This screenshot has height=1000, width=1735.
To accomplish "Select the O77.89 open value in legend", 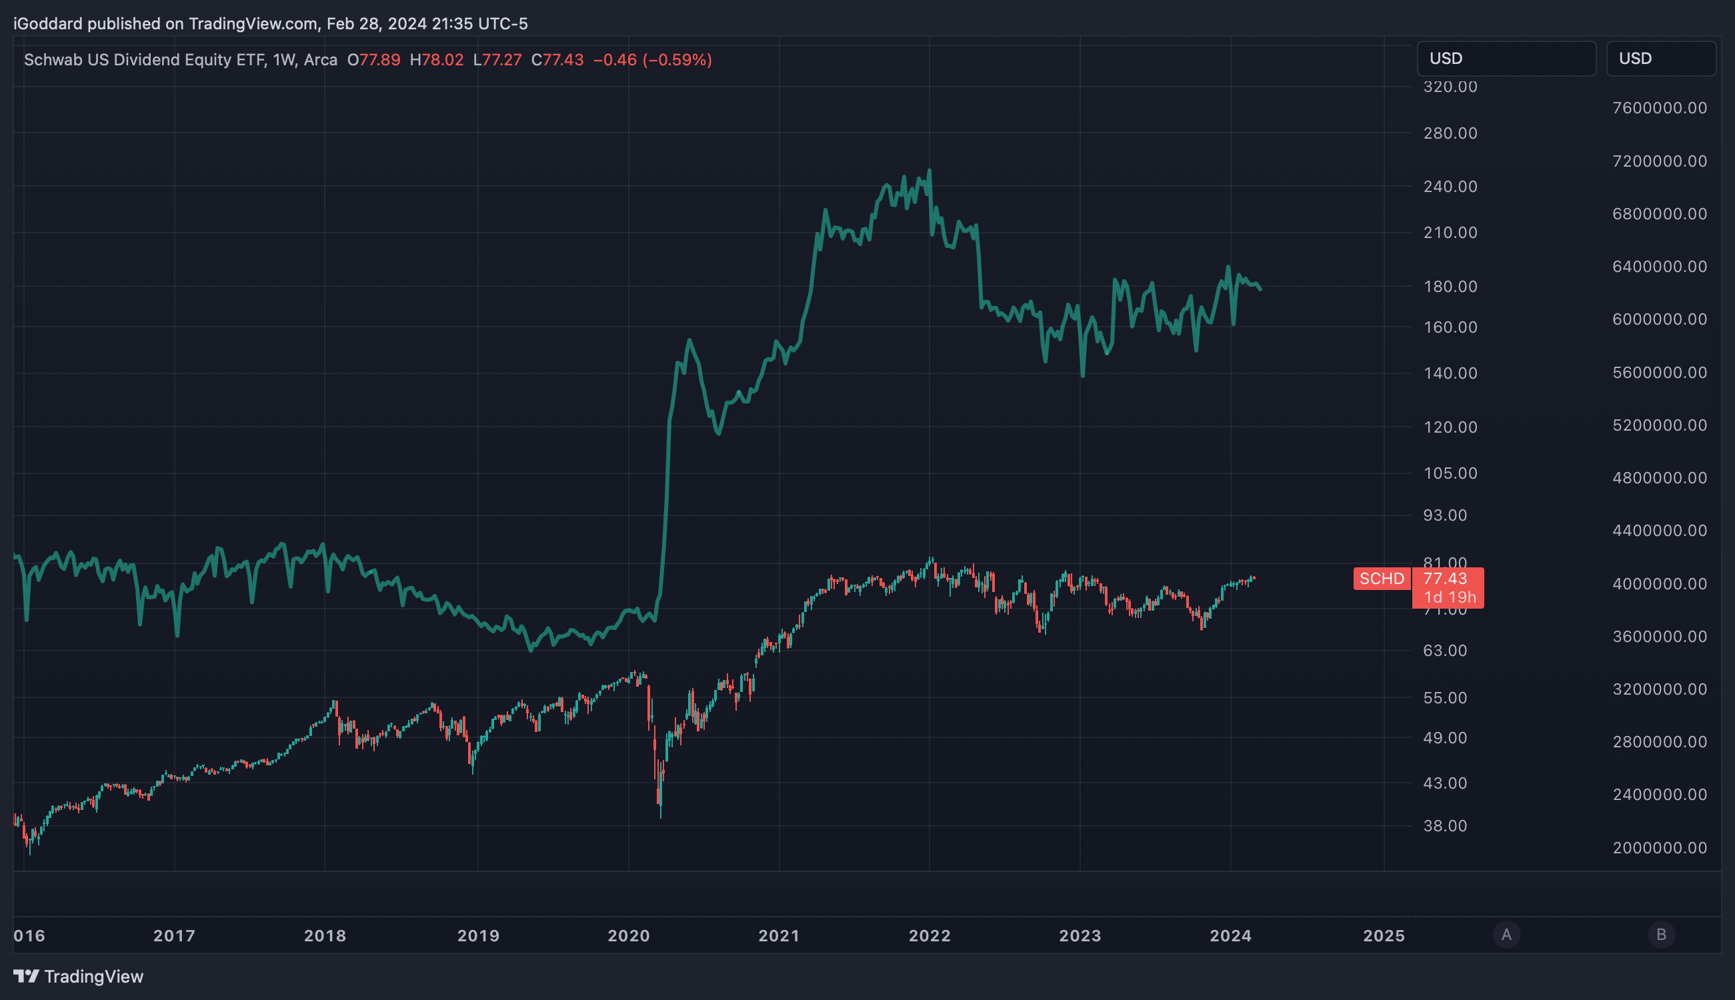I will point(373,60).
